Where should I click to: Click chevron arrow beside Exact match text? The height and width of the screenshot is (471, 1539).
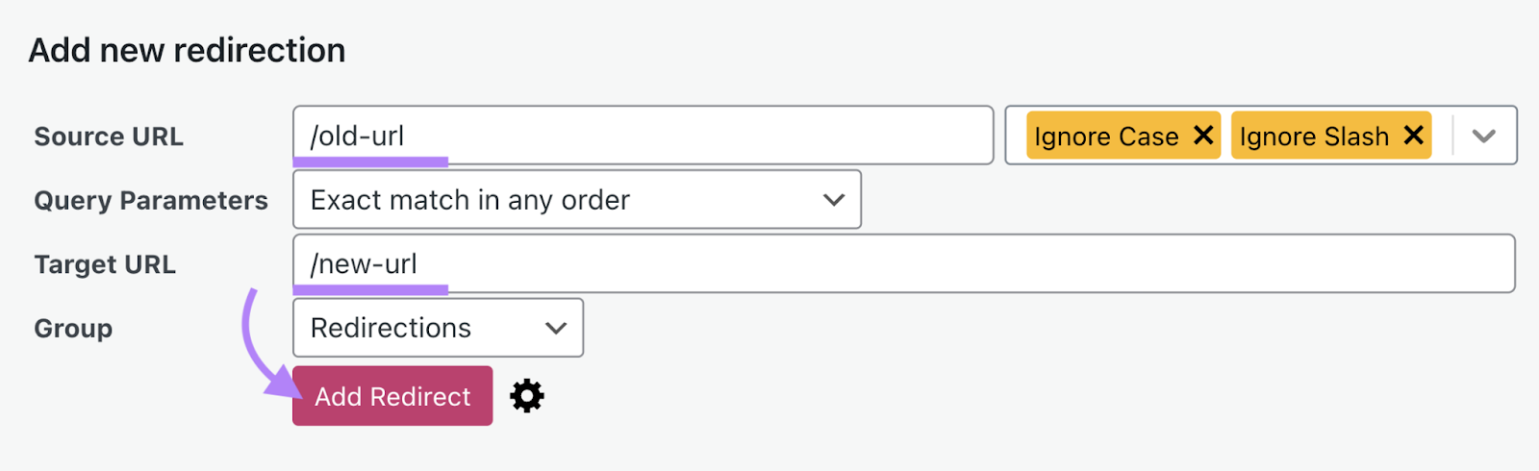(x=833, y=200)
